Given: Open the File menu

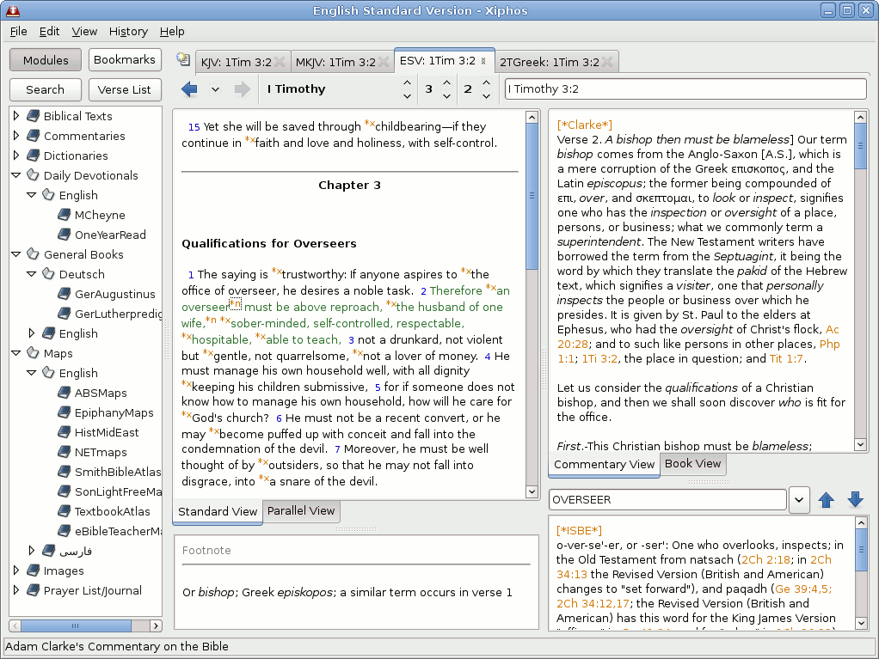Looking at the screenshot, I should tap(19, 31).
